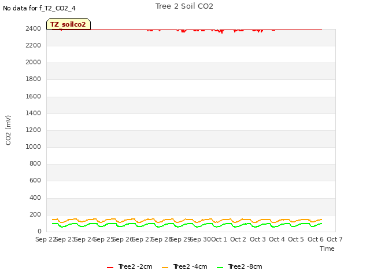Click the 1600 y-axis tick label
This screenshot has height=278, width=370.
[x=34, y=97]
